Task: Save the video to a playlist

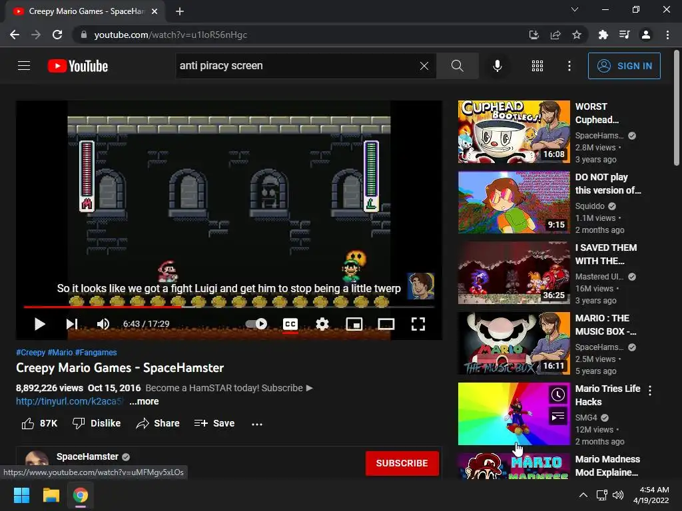Action: click(214, 423)
